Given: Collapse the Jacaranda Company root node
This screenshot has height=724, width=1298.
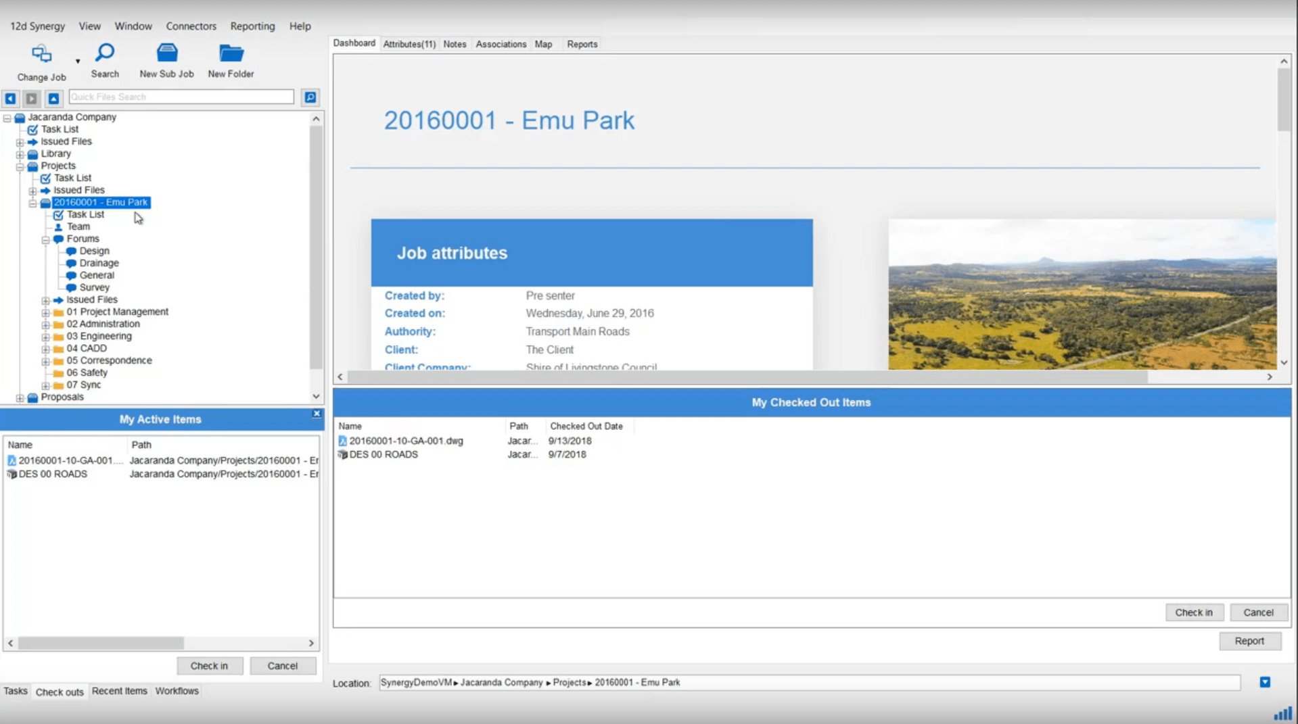Looking at the screenshot, I should pos(7,118).
